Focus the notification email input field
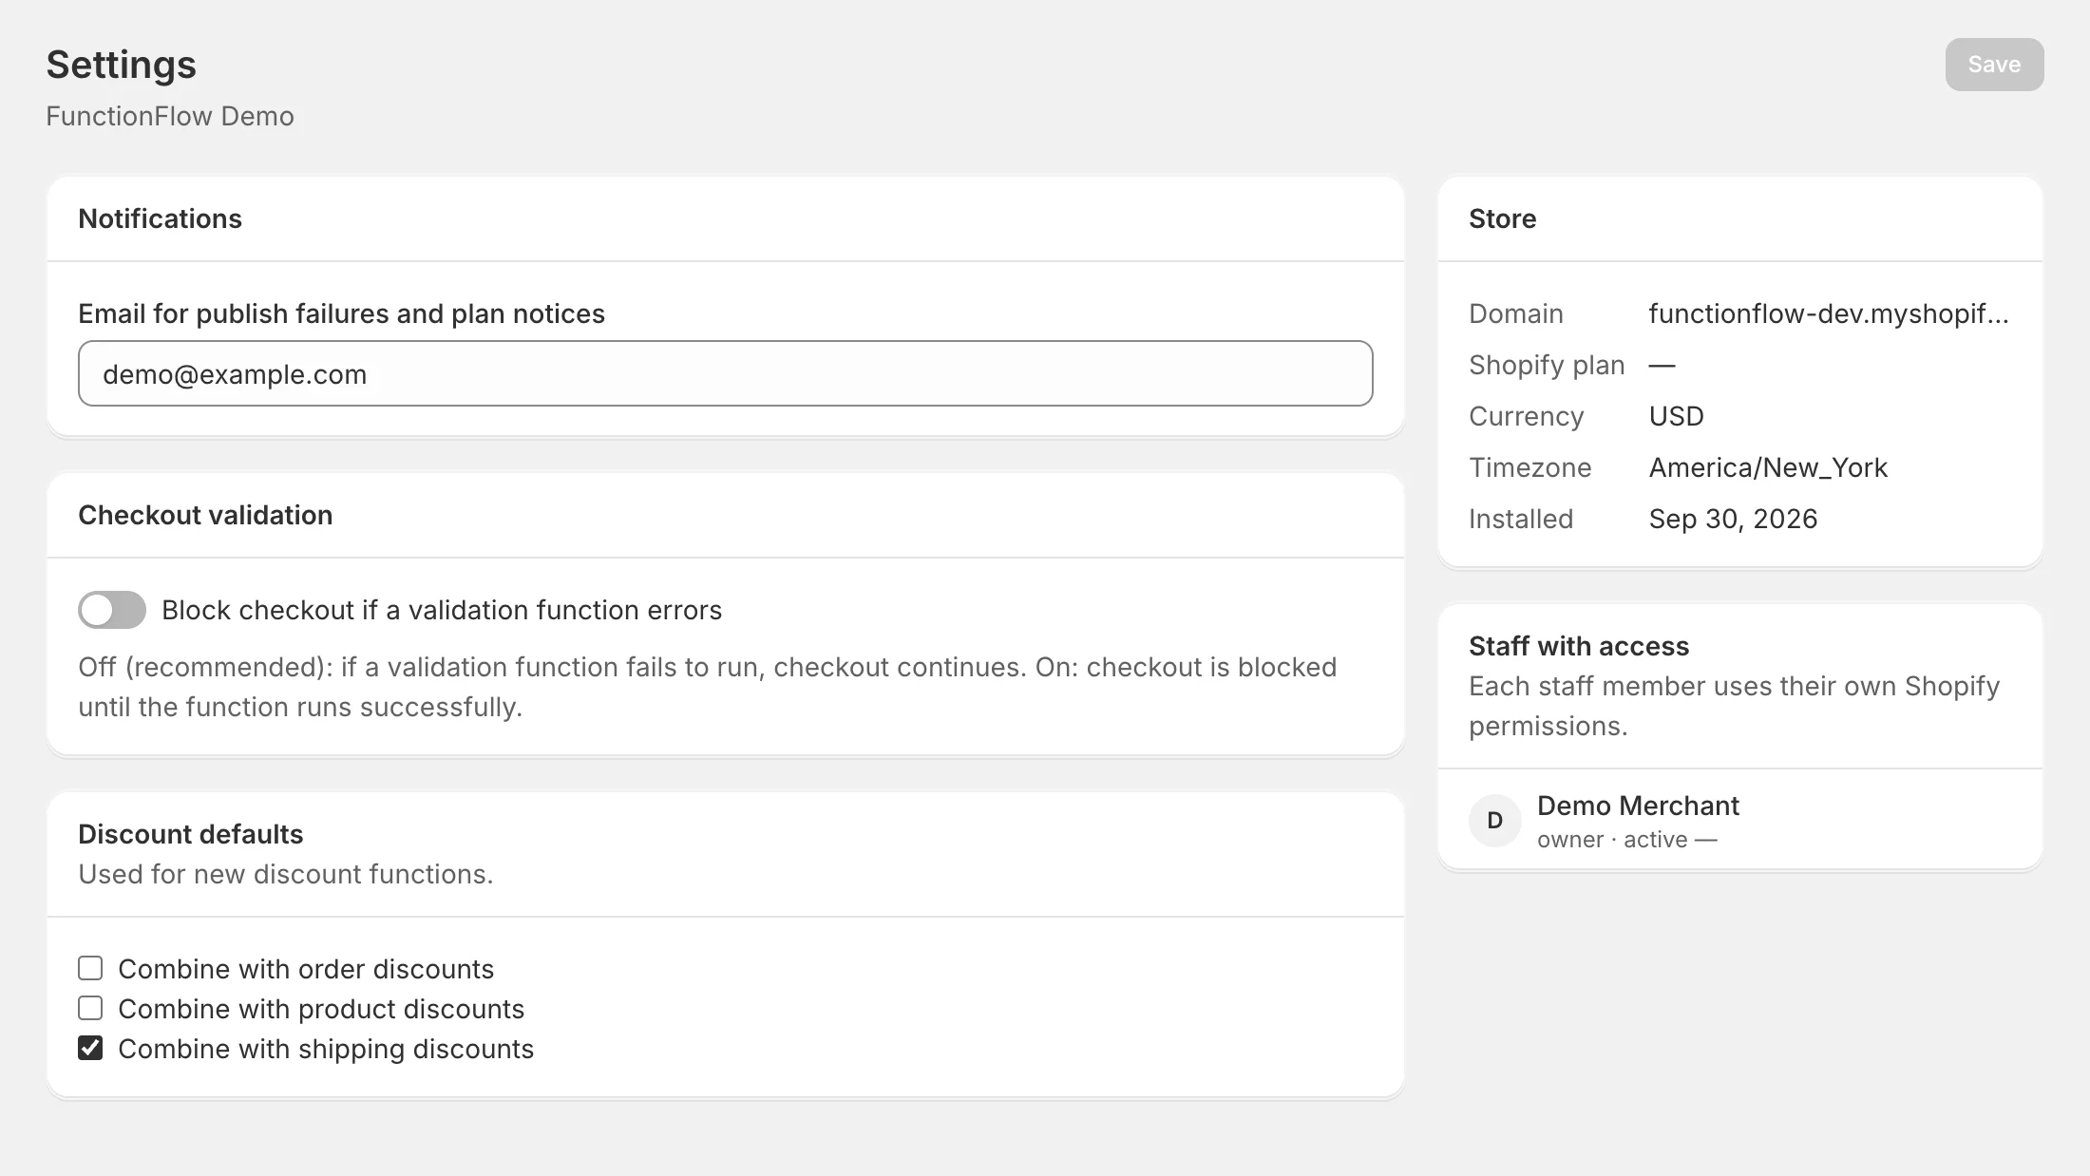The width and height of the screenshot is (2090, 1176). click(x=726, y=373)
